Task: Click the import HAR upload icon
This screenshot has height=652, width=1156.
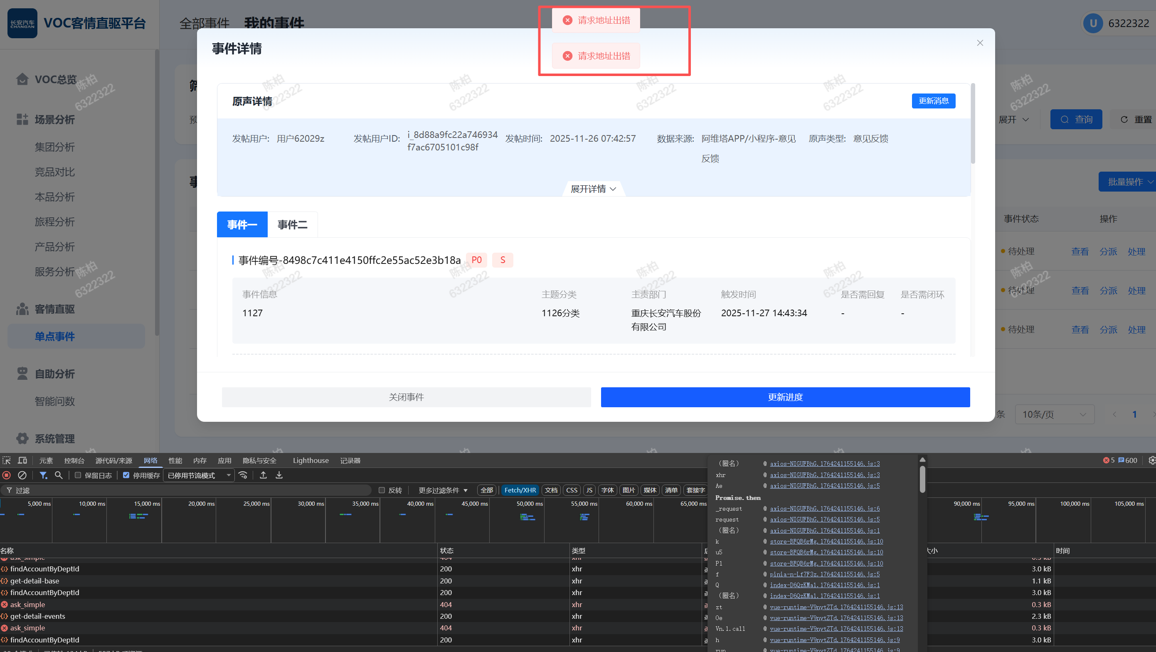Action: pyautogui.click(x=264, y=475)
